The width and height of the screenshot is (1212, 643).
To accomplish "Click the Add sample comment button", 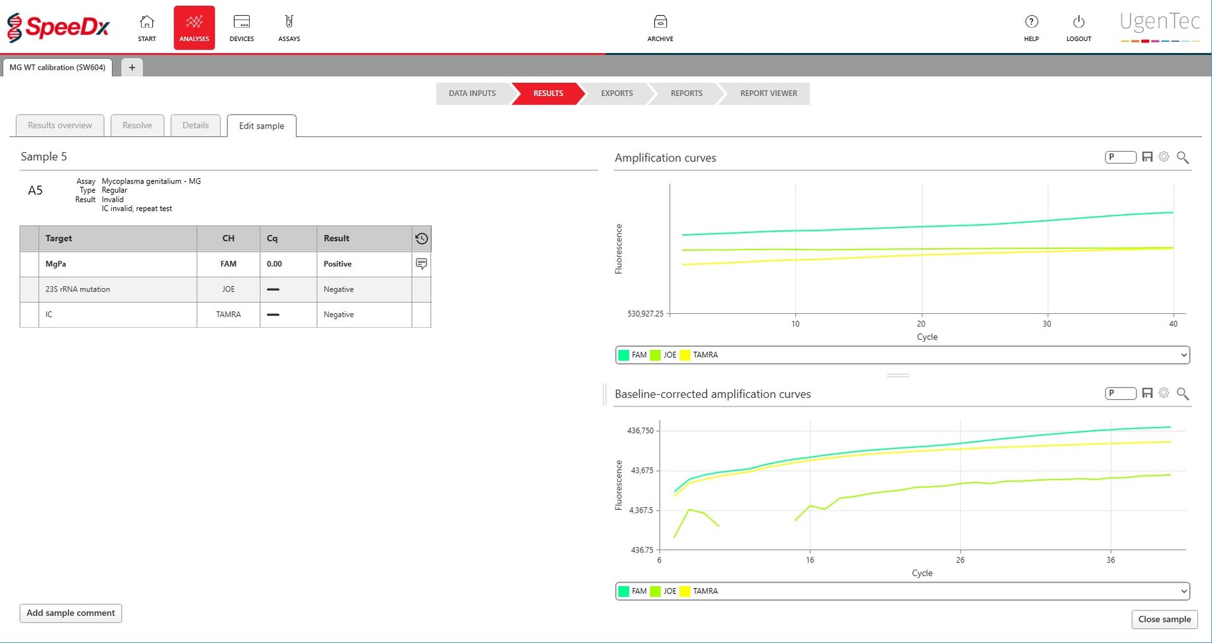I will [70, 613].
